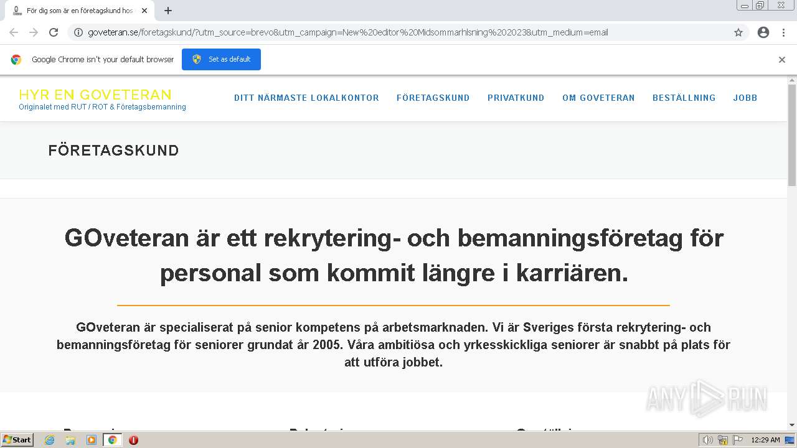
Task: Click the network tray icon
Action: click(x=723, y=440)
